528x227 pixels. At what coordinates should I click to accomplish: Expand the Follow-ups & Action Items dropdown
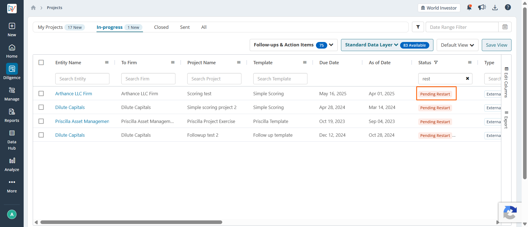coord(293,45)
